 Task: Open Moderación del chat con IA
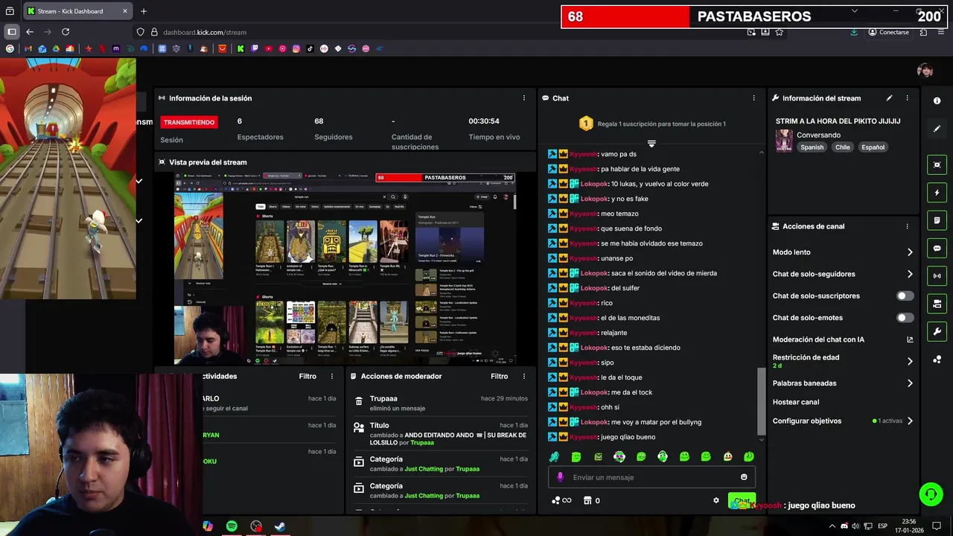click(818, 339)
